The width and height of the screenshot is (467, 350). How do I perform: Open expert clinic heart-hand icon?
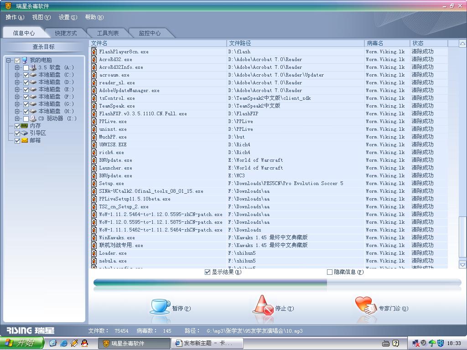(366, 305)
